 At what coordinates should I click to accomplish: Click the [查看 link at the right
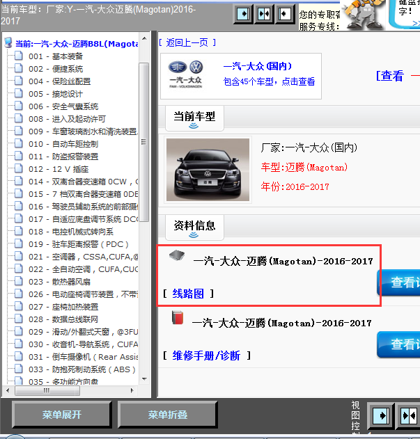(390, 76)
